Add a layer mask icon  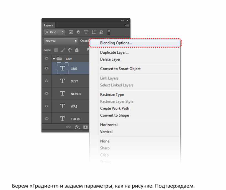coord(86,127)
